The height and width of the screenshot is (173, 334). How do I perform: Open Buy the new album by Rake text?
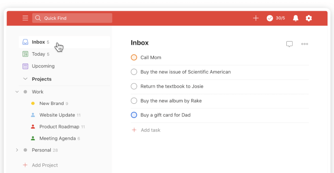tap(171, 101)
